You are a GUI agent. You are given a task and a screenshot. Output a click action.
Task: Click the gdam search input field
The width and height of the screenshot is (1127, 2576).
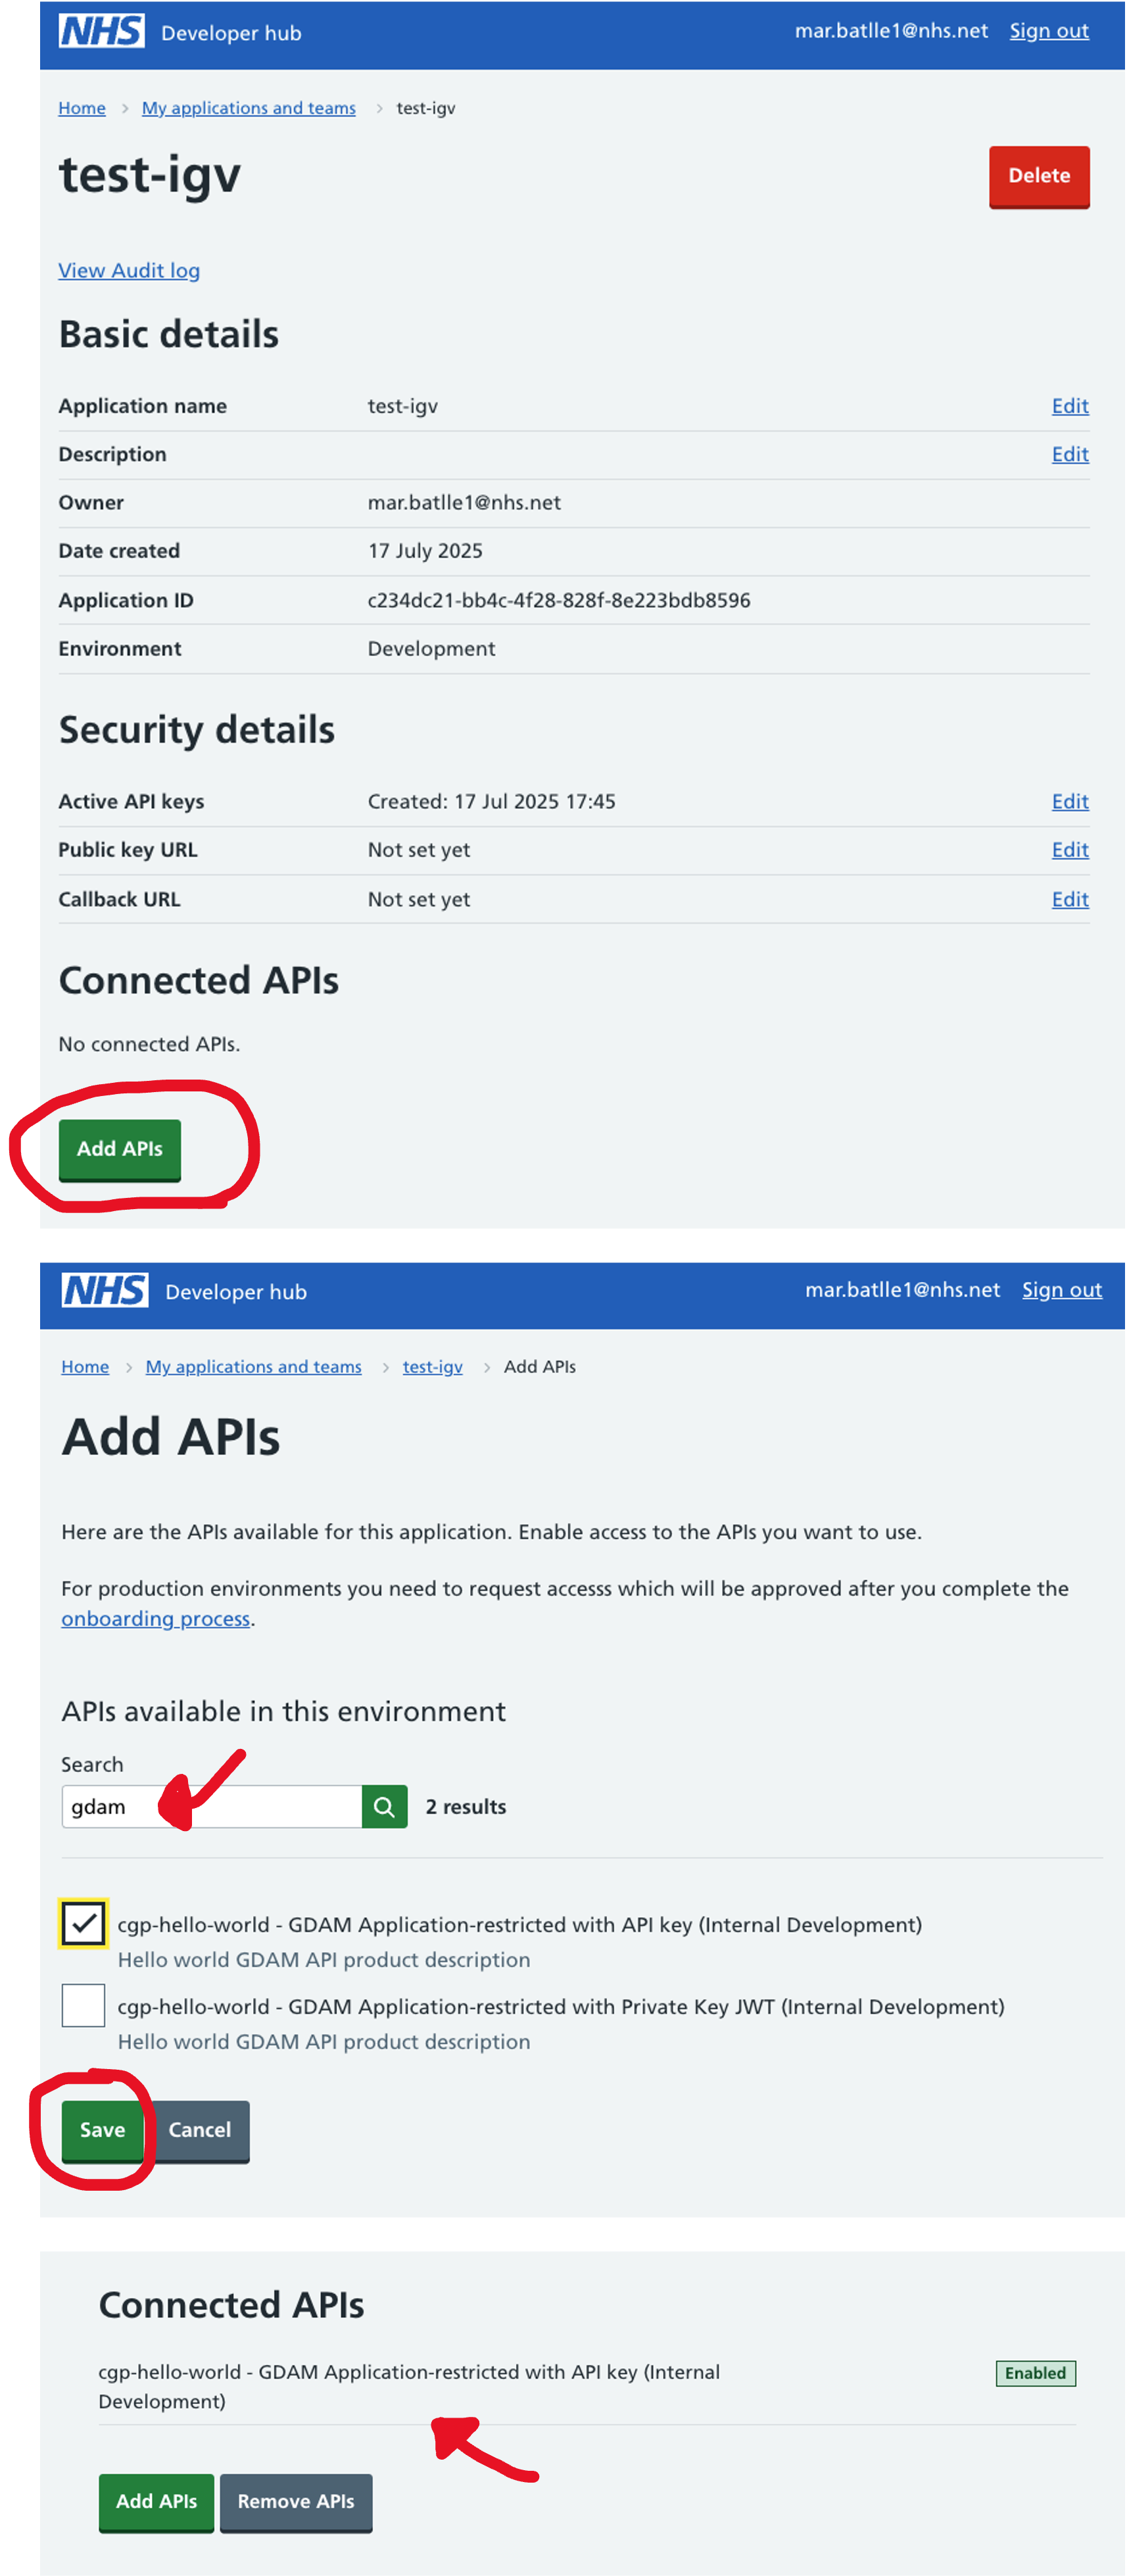point(211,1806)
